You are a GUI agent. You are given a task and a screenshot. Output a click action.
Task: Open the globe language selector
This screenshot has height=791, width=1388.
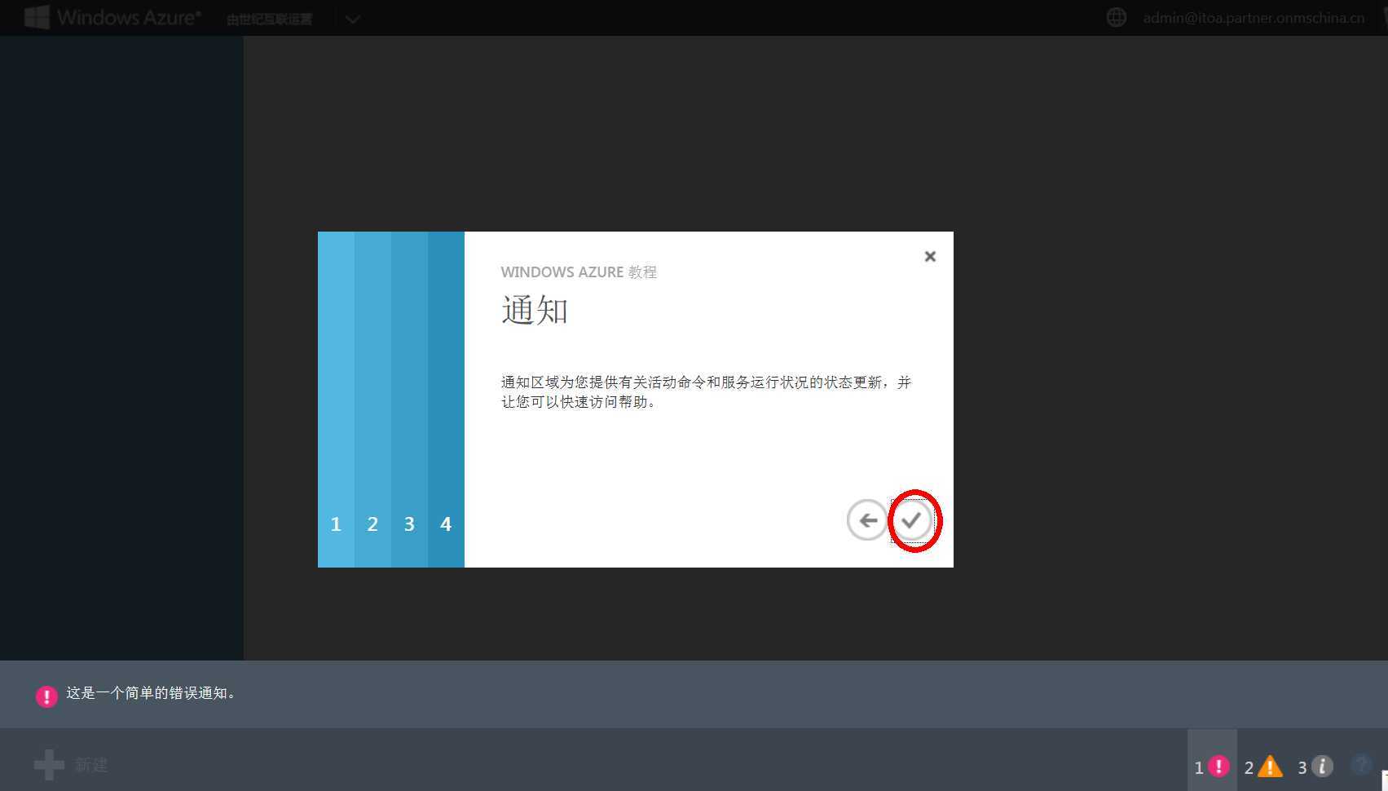pos(1117,17)
